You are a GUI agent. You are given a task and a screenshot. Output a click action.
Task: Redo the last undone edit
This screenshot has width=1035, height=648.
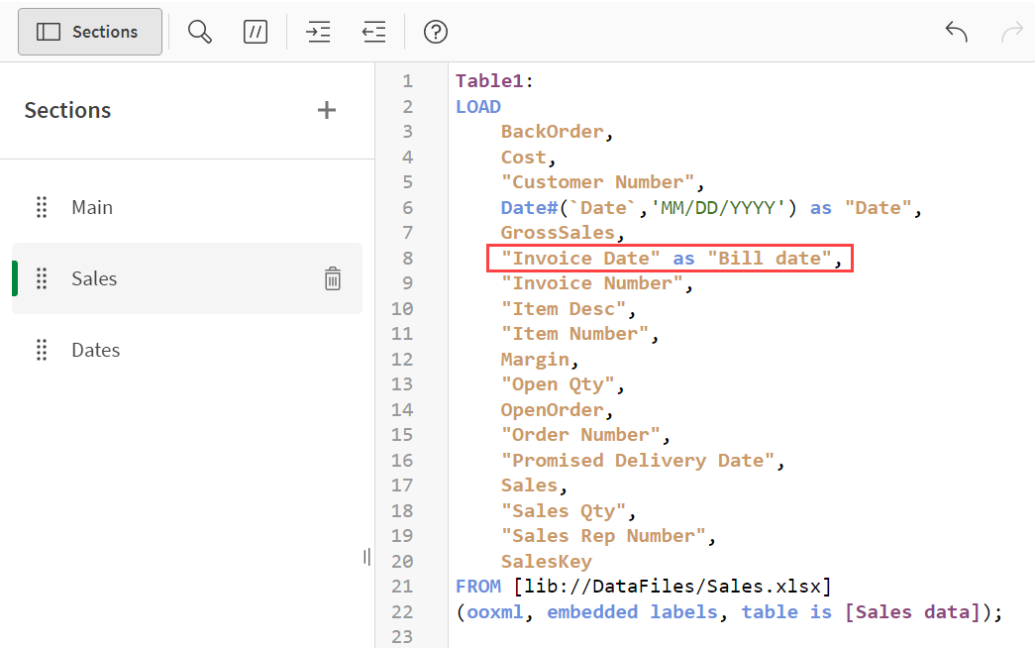(x=1012, y=32)
